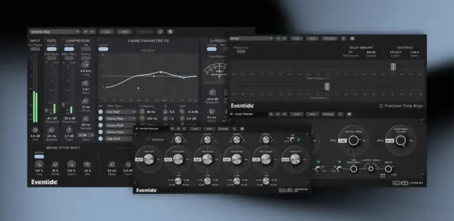454x221 pixels.
Task: Toggle phase invert switch in Precision Time Align
Action: pos(241,51)
